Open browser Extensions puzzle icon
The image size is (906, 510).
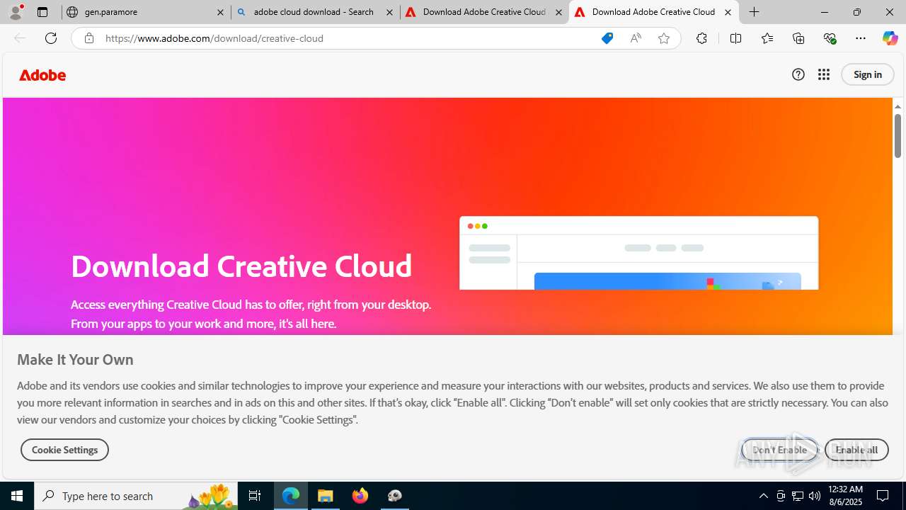click(701, 38)
